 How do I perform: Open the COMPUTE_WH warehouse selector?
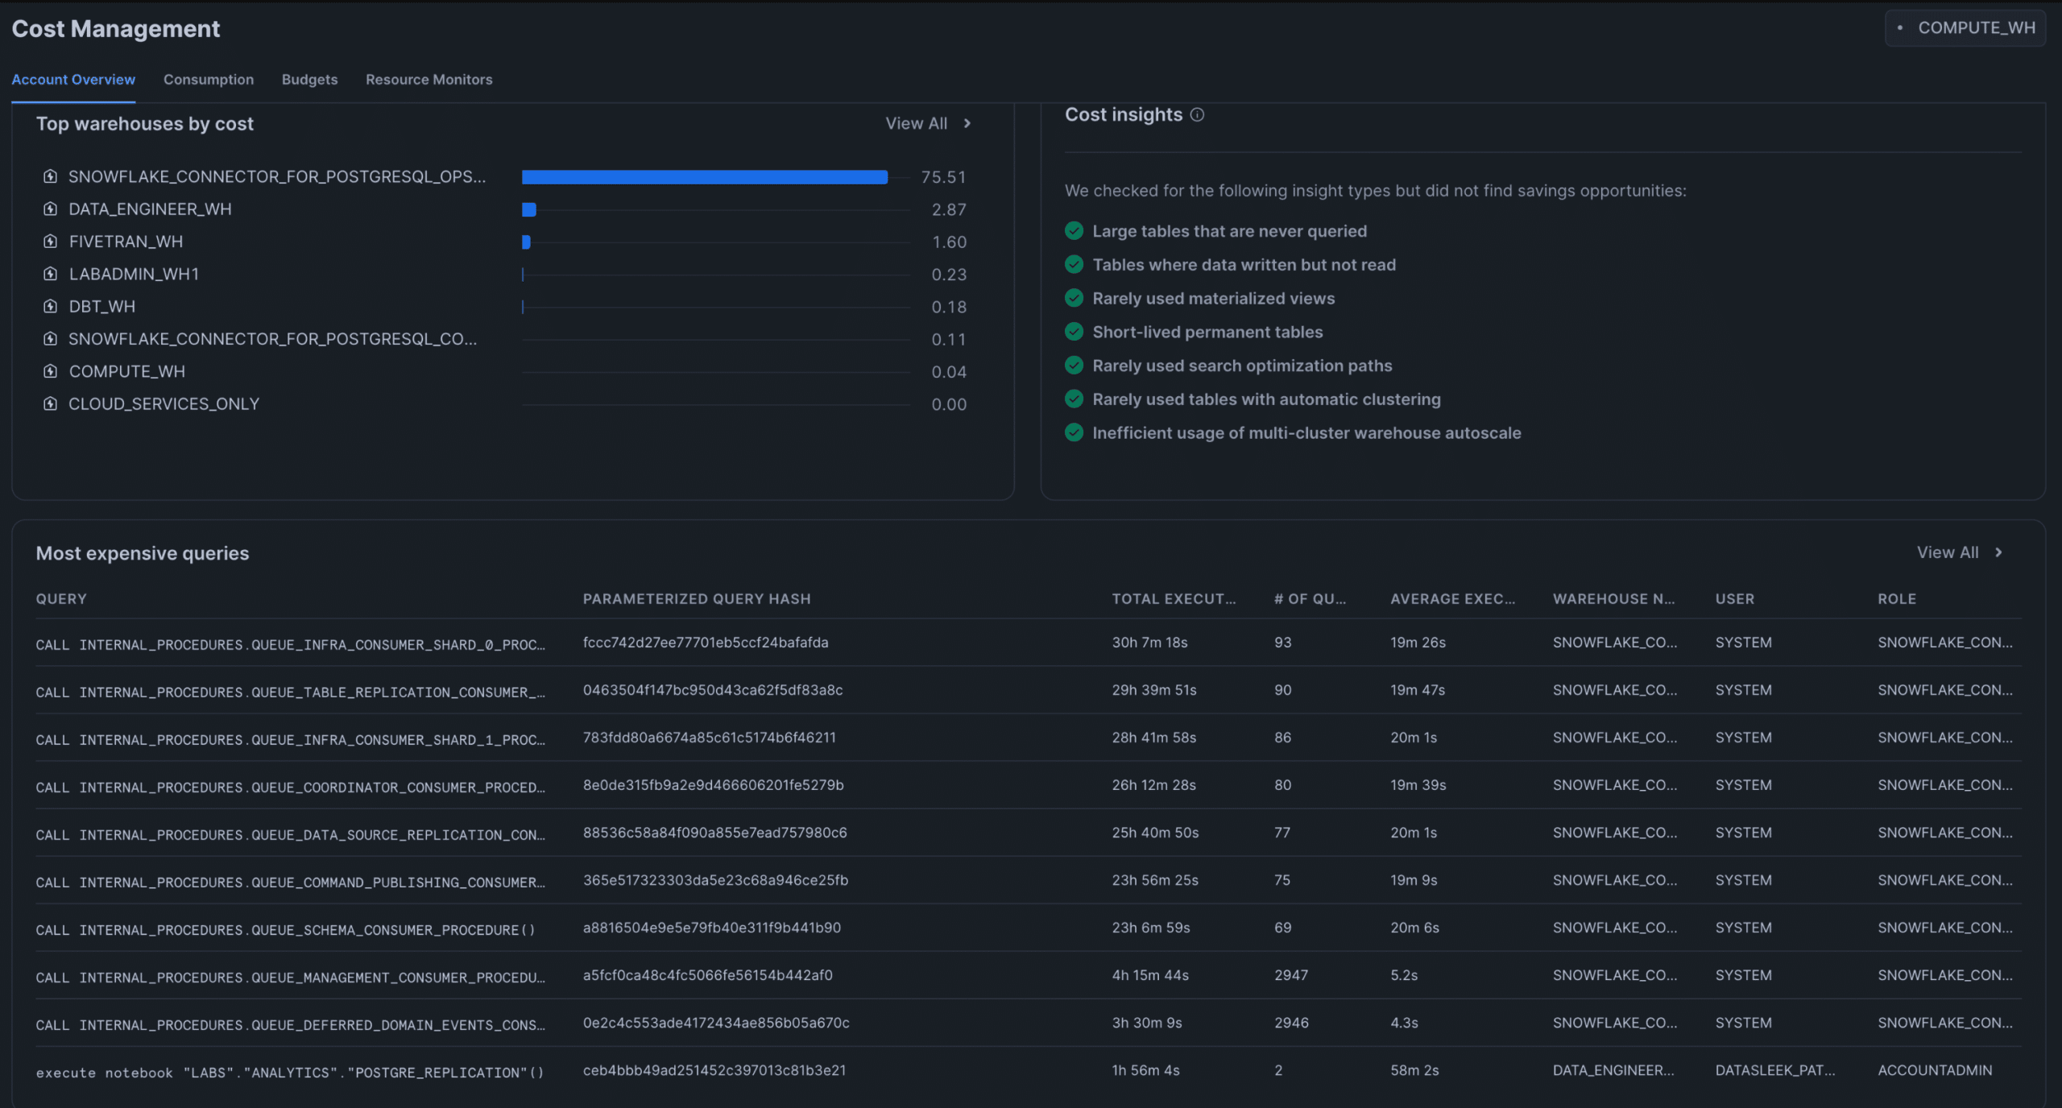(x=1965, y=28)
